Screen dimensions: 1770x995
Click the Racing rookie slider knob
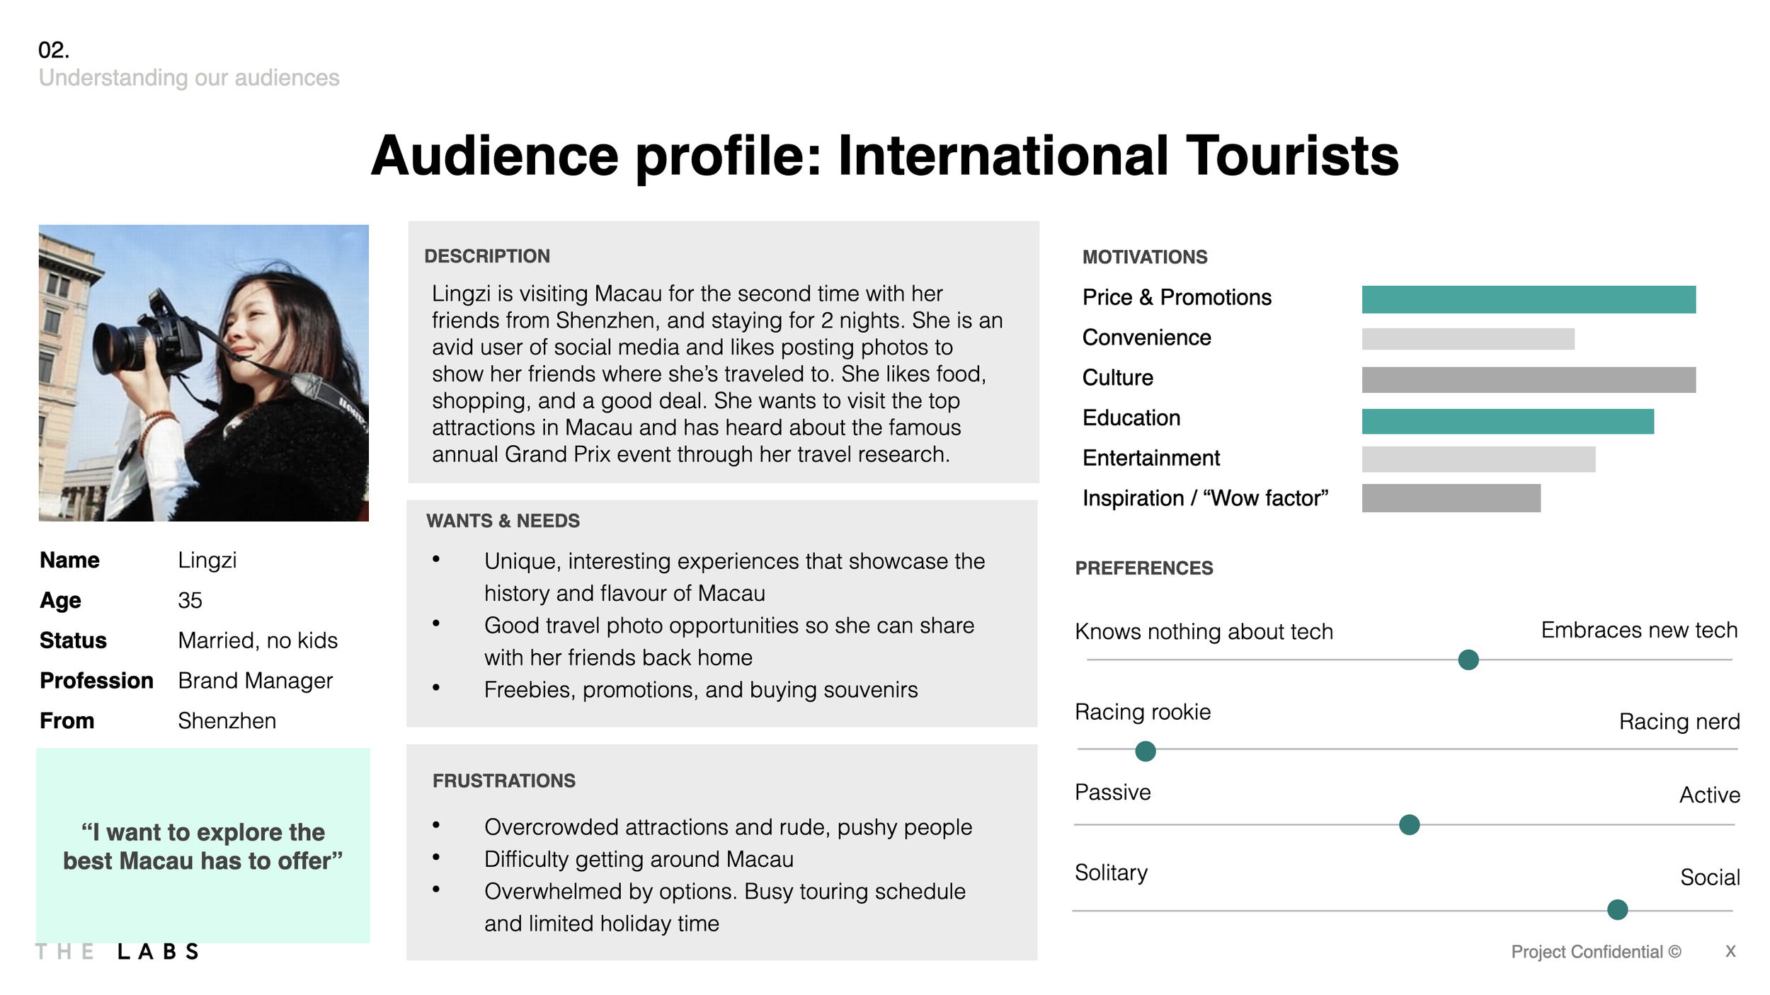(1145, 751)
